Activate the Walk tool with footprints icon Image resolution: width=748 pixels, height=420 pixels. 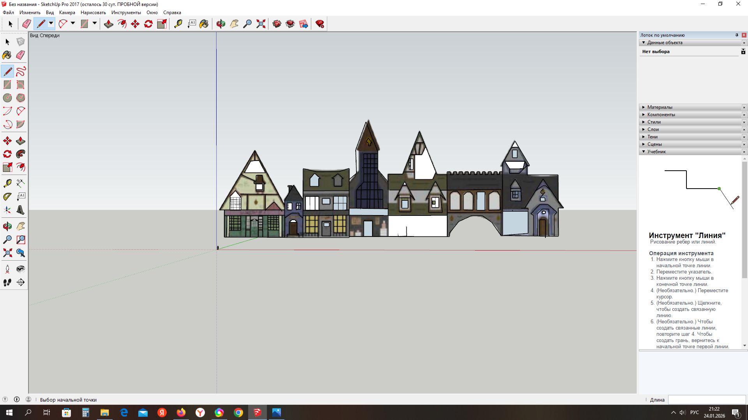coord(7,282)
